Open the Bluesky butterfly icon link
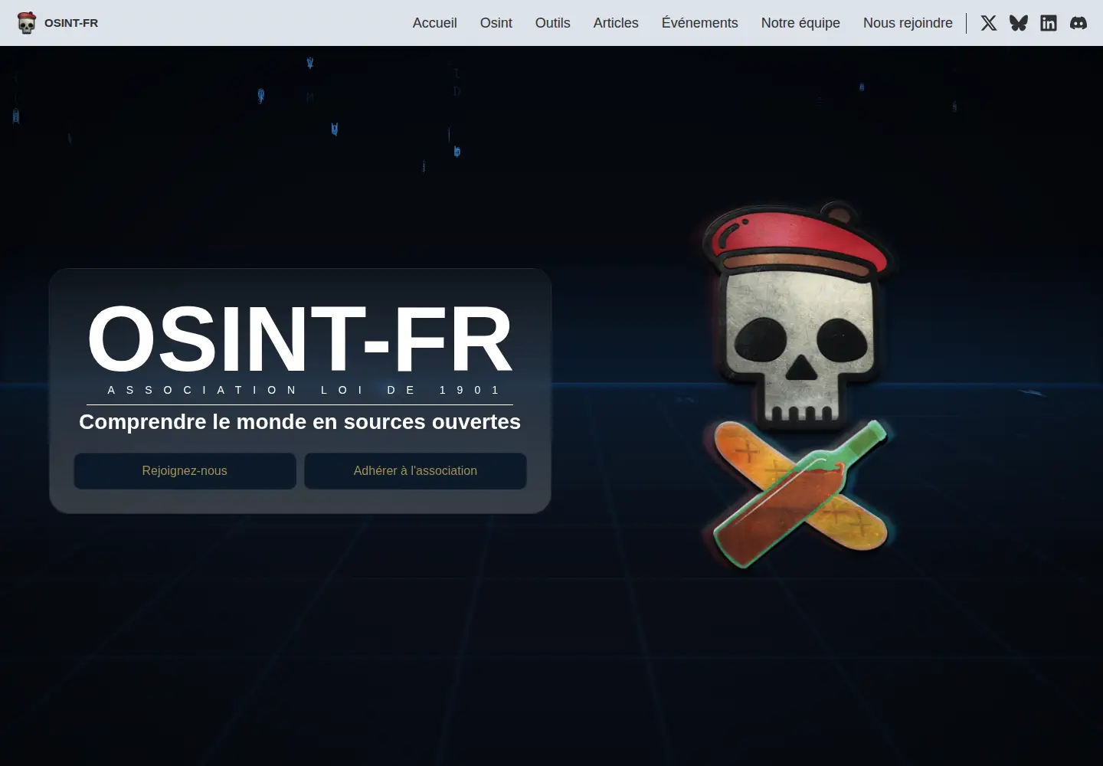The height and width of the screenshot is (766, 1103). coord(1019,23)
